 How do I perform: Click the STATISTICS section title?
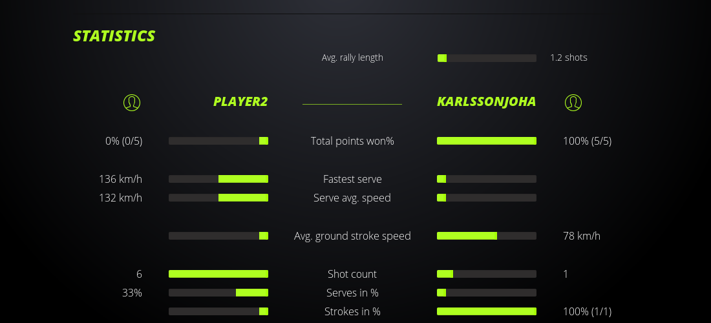point(114,36)
